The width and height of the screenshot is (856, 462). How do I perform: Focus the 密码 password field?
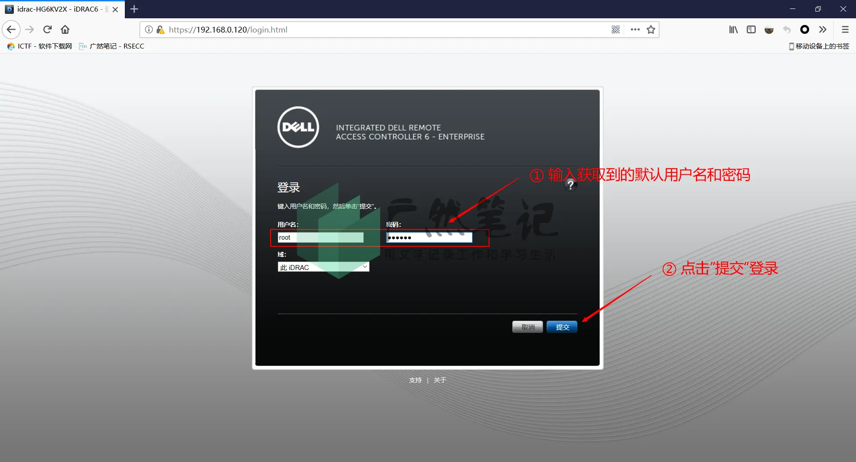click(429, 237)
